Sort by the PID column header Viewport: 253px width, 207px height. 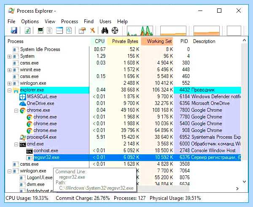point(184,41)
